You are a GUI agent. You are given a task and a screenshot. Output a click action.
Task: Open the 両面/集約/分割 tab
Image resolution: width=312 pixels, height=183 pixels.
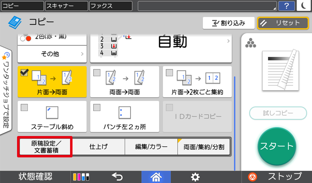204,147
